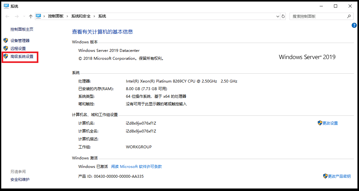Click the text Windows Server 2019 Datacenter

[109, 50]
